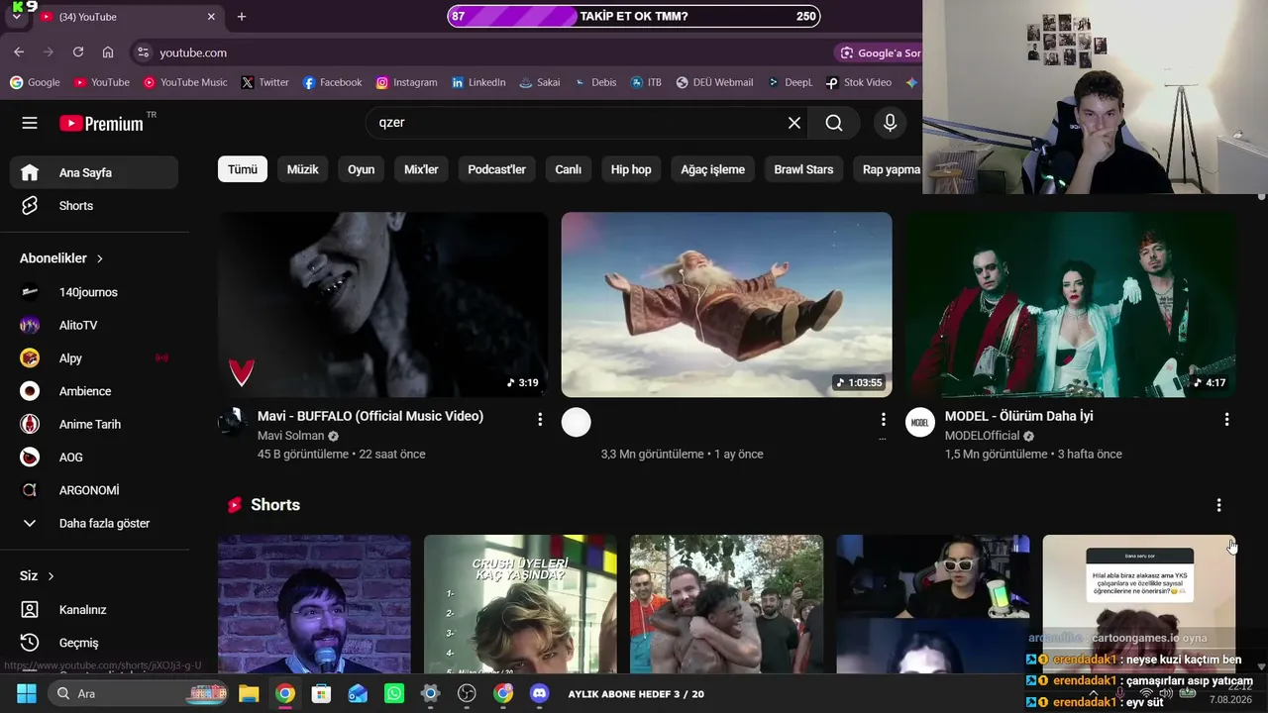Open the Mavi - BUFFALO video title
1268x713 pixels.
coord(370,417)
